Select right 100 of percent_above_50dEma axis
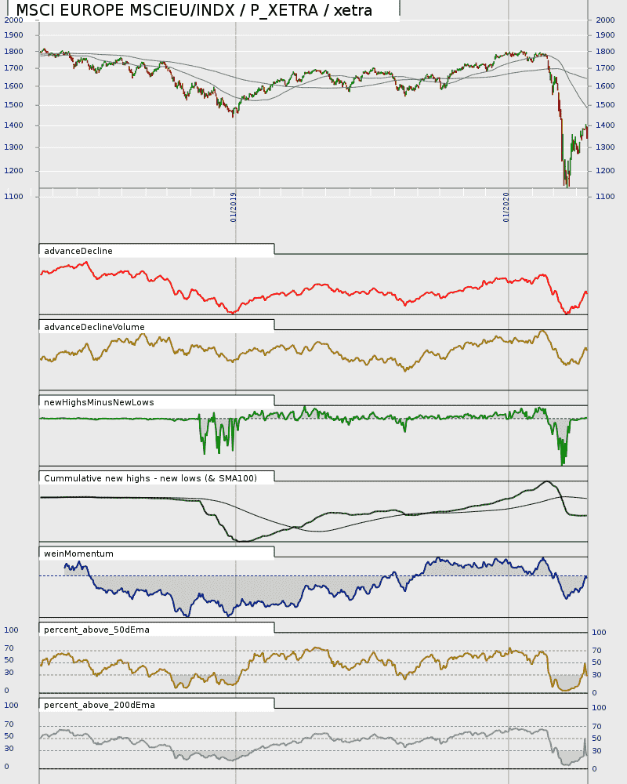This screenshot has width=627, height=784. (599, 633)
